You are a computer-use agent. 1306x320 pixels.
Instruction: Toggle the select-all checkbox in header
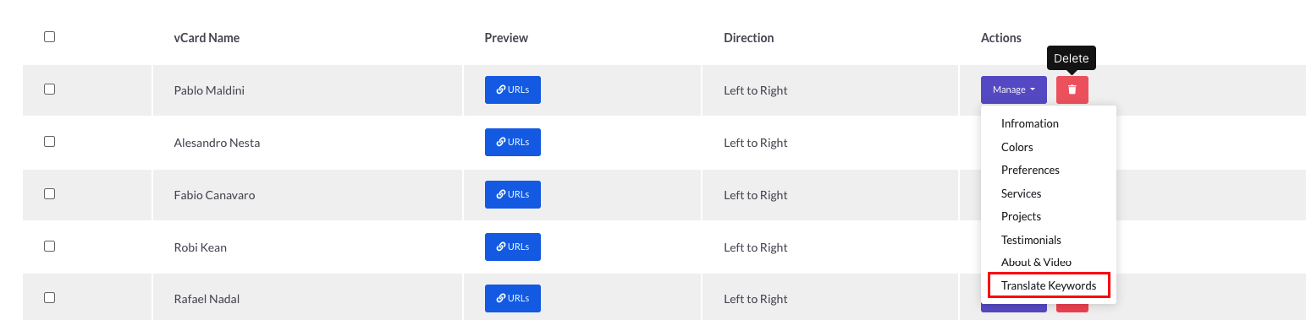point(49,36)
